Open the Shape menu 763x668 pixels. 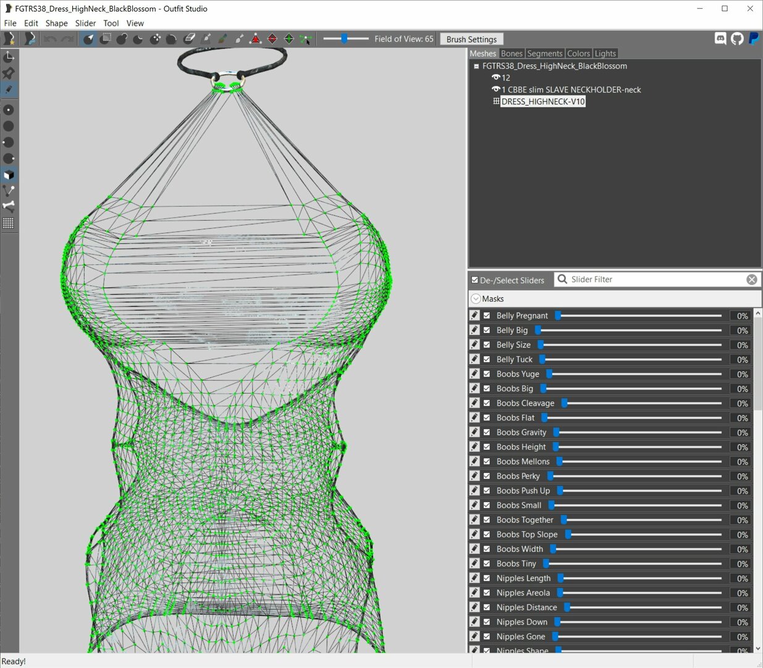coord(56,24)
